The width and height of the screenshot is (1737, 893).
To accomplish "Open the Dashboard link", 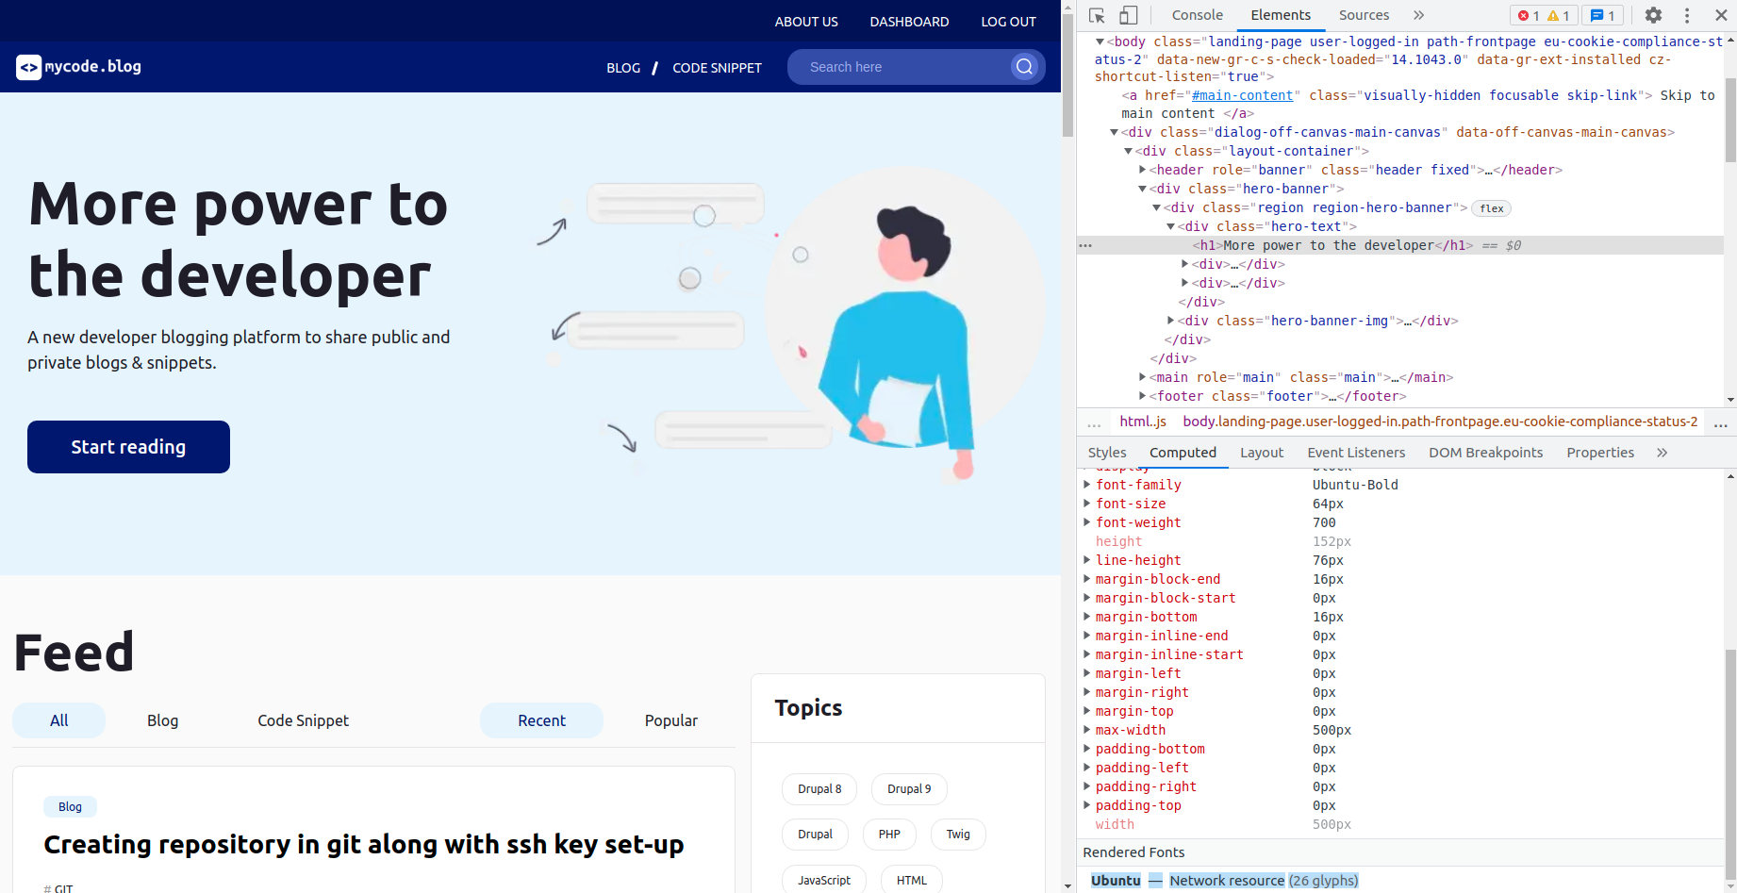I will tap(909, 22).
